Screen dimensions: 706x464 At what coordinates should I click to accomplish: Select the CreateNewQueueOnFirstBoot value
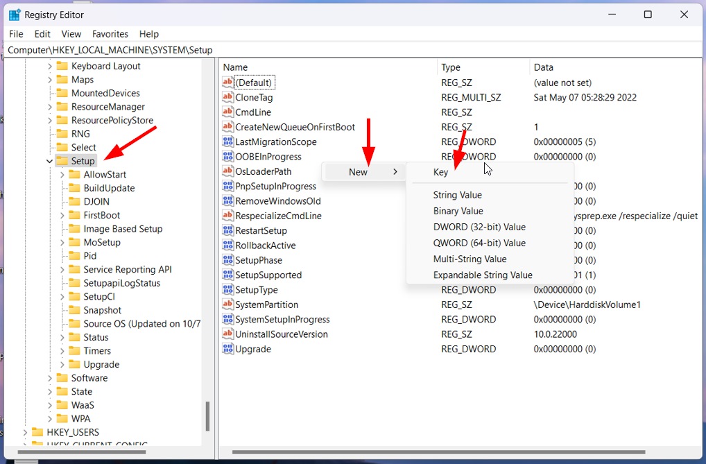(x=295, y=127)
